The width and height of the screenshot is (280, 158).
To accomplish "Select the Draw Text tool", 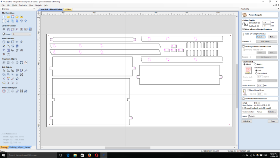I will click(x=4, y=50).
